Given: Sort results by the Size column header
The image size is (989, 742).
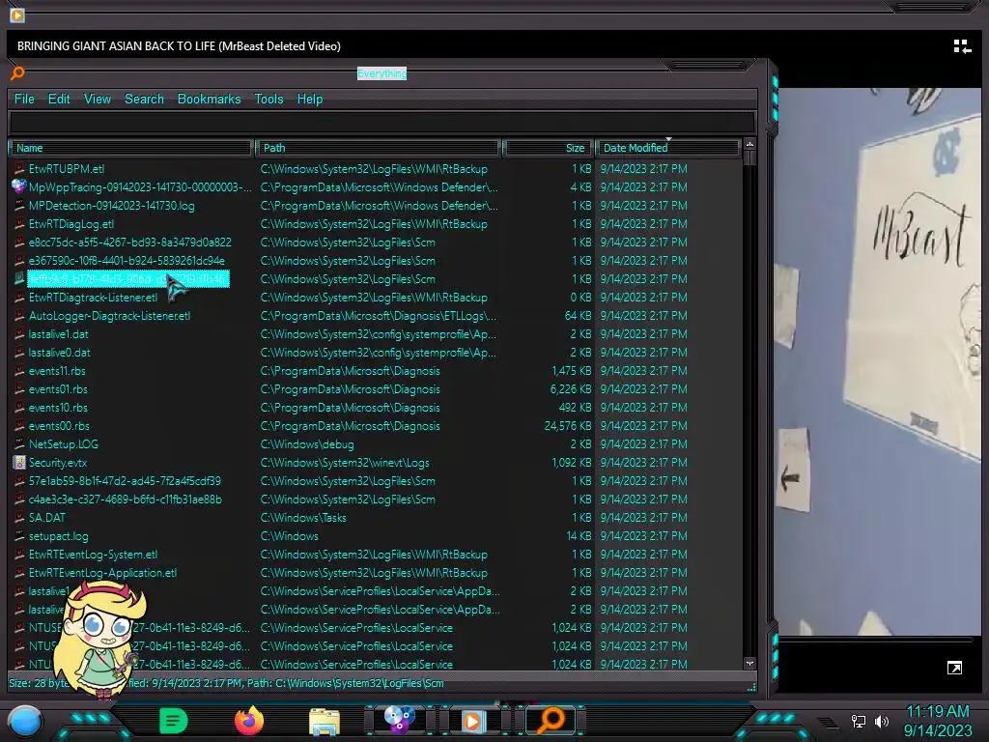Looking at the screenshot, I should [548, 148].
